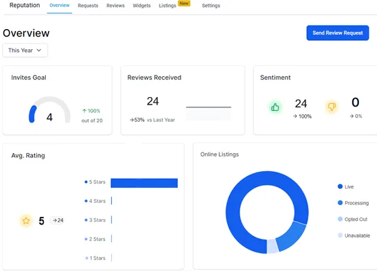Click the green thumbs-up sentiment icon
This screenshot has height=273, width=377.
tap(275, 107)
